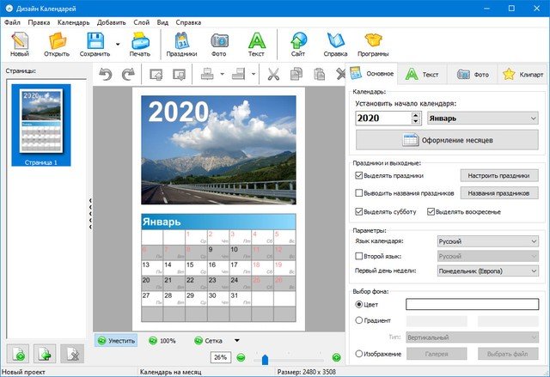
Task: Click the Новый (New) project icon
Action: 19,41
